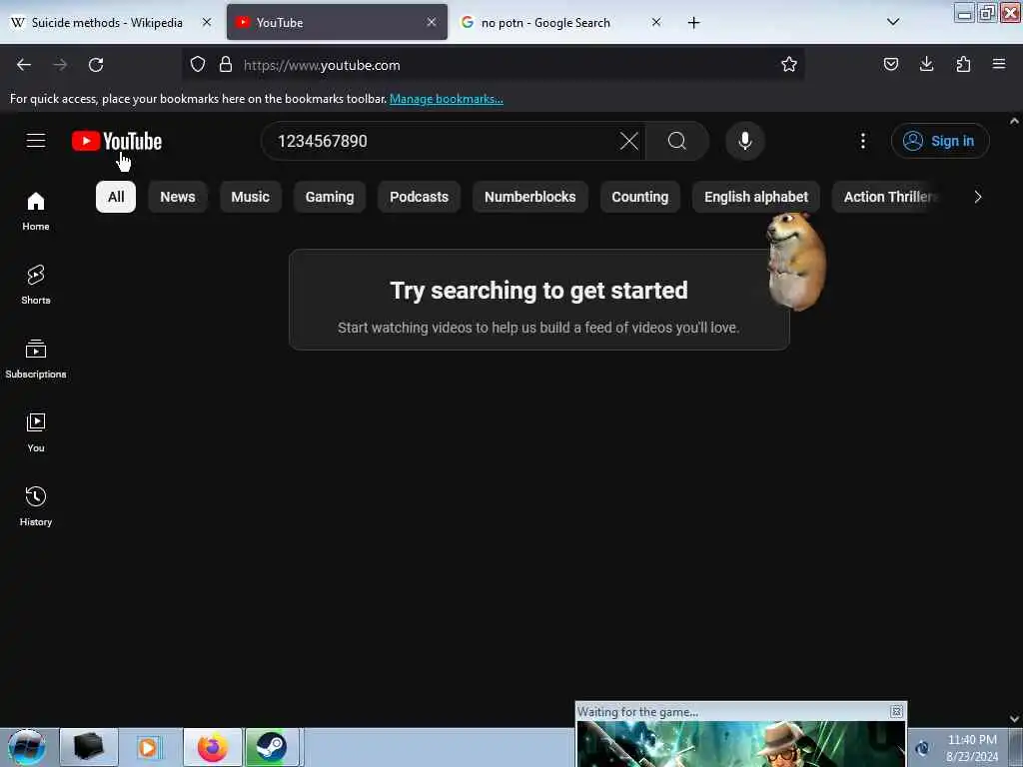Click page scrollbar down arrow
This screenshot has width=1023, height=767.
click(x=1014, y=719)
